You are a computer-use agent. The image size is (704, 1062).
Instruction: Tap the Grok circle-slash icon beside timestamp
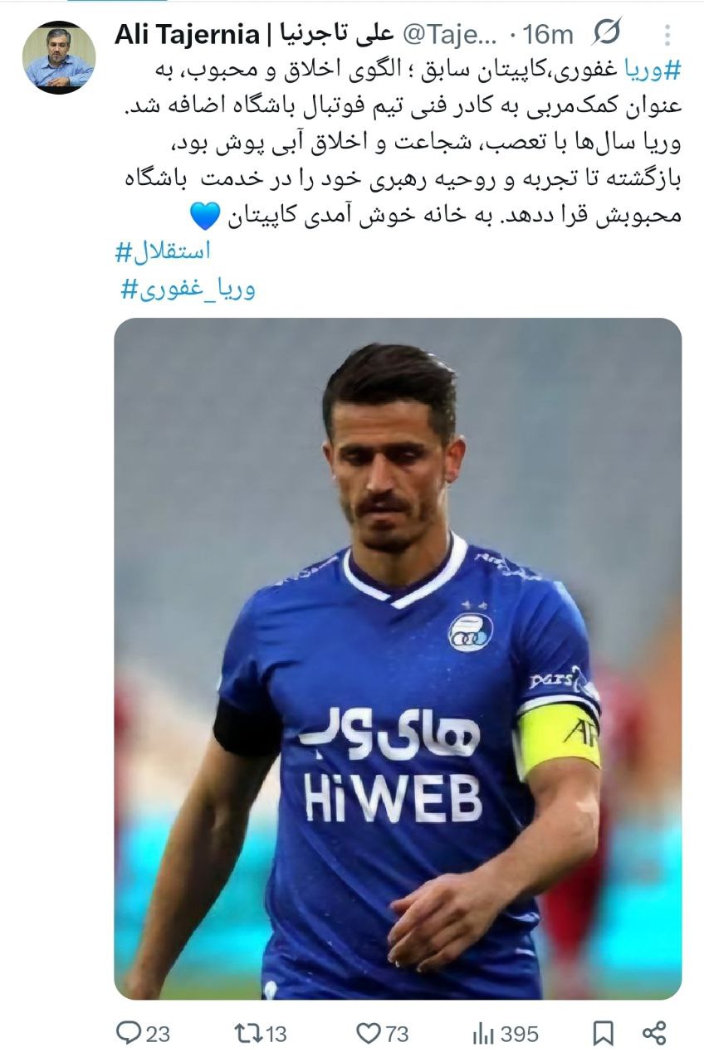(x=607, y=34)
